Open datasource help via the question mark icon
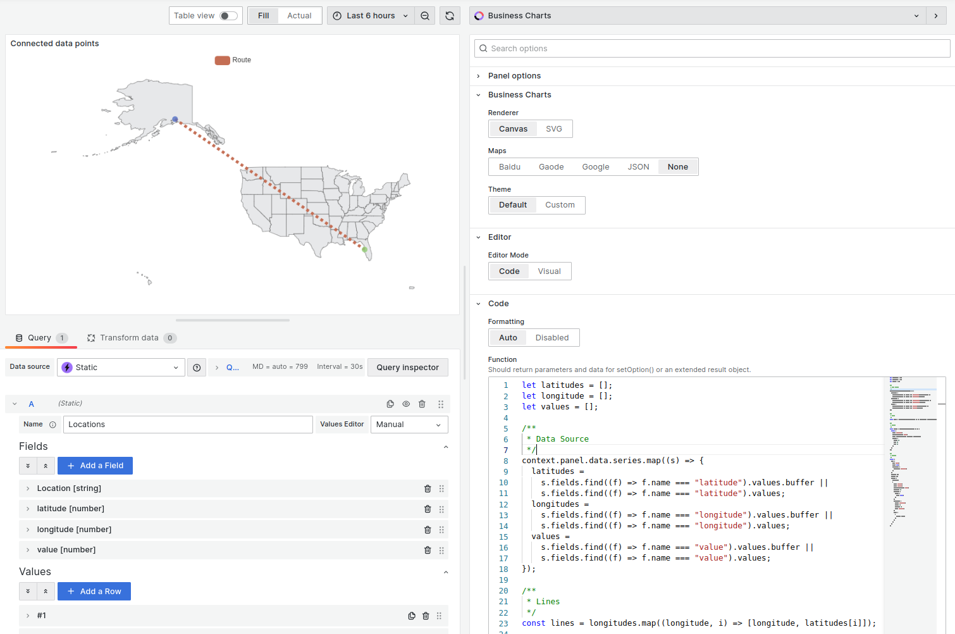The height and width of the screenshot is (634, 955). tap(197, 367)
